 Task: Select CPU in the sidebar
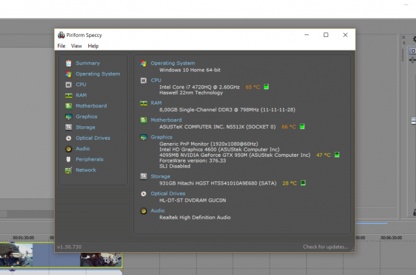click(81, 85)
